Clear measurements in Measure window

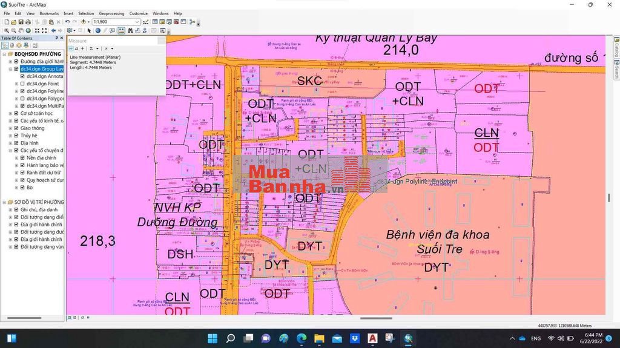click(106, 48)
